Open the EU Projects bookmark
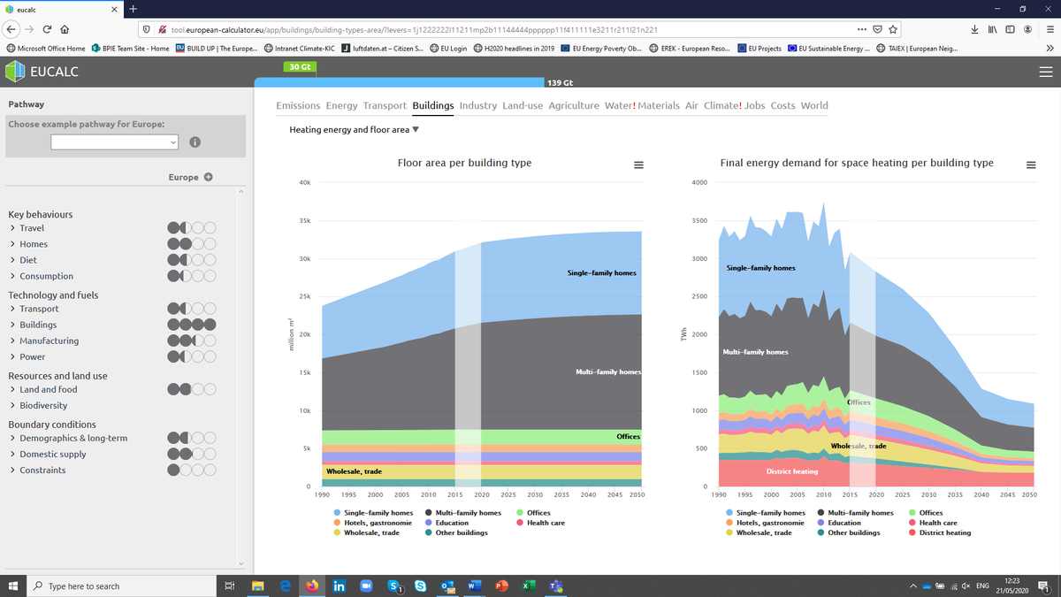 pyautogui.click(x=759, y=48)
